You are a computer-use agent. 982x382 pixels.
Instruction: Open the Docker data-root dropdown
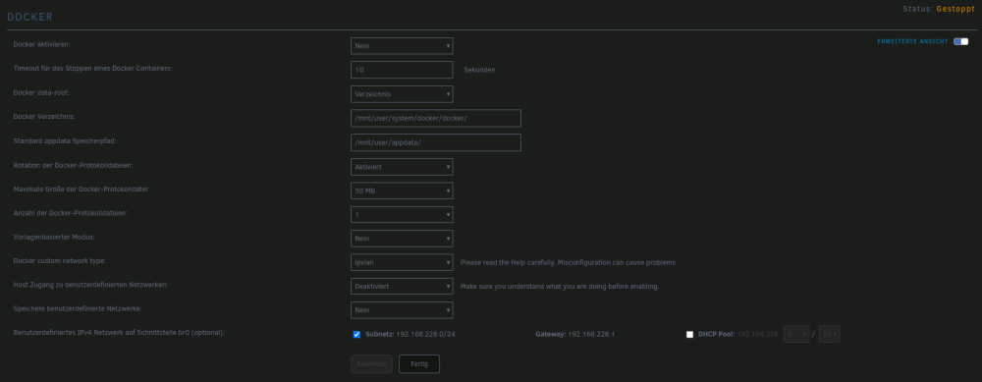pos(402,94)
